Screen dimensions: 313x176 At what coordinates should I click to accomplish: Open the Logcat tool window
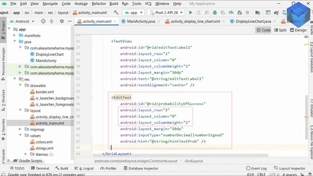[84, 168]
